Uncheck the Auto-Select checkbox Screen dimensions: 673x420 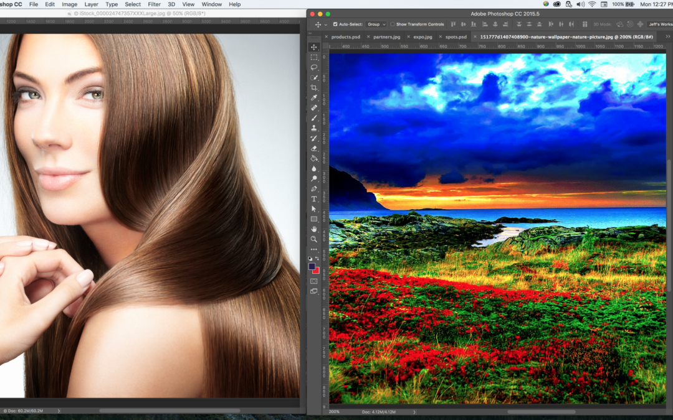pyautogui.click(x=335, y=24)
